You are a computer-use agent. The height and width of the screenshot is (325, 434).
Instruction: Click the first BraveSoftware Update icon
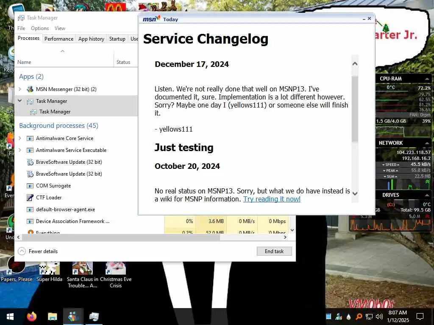click(30, 162)
